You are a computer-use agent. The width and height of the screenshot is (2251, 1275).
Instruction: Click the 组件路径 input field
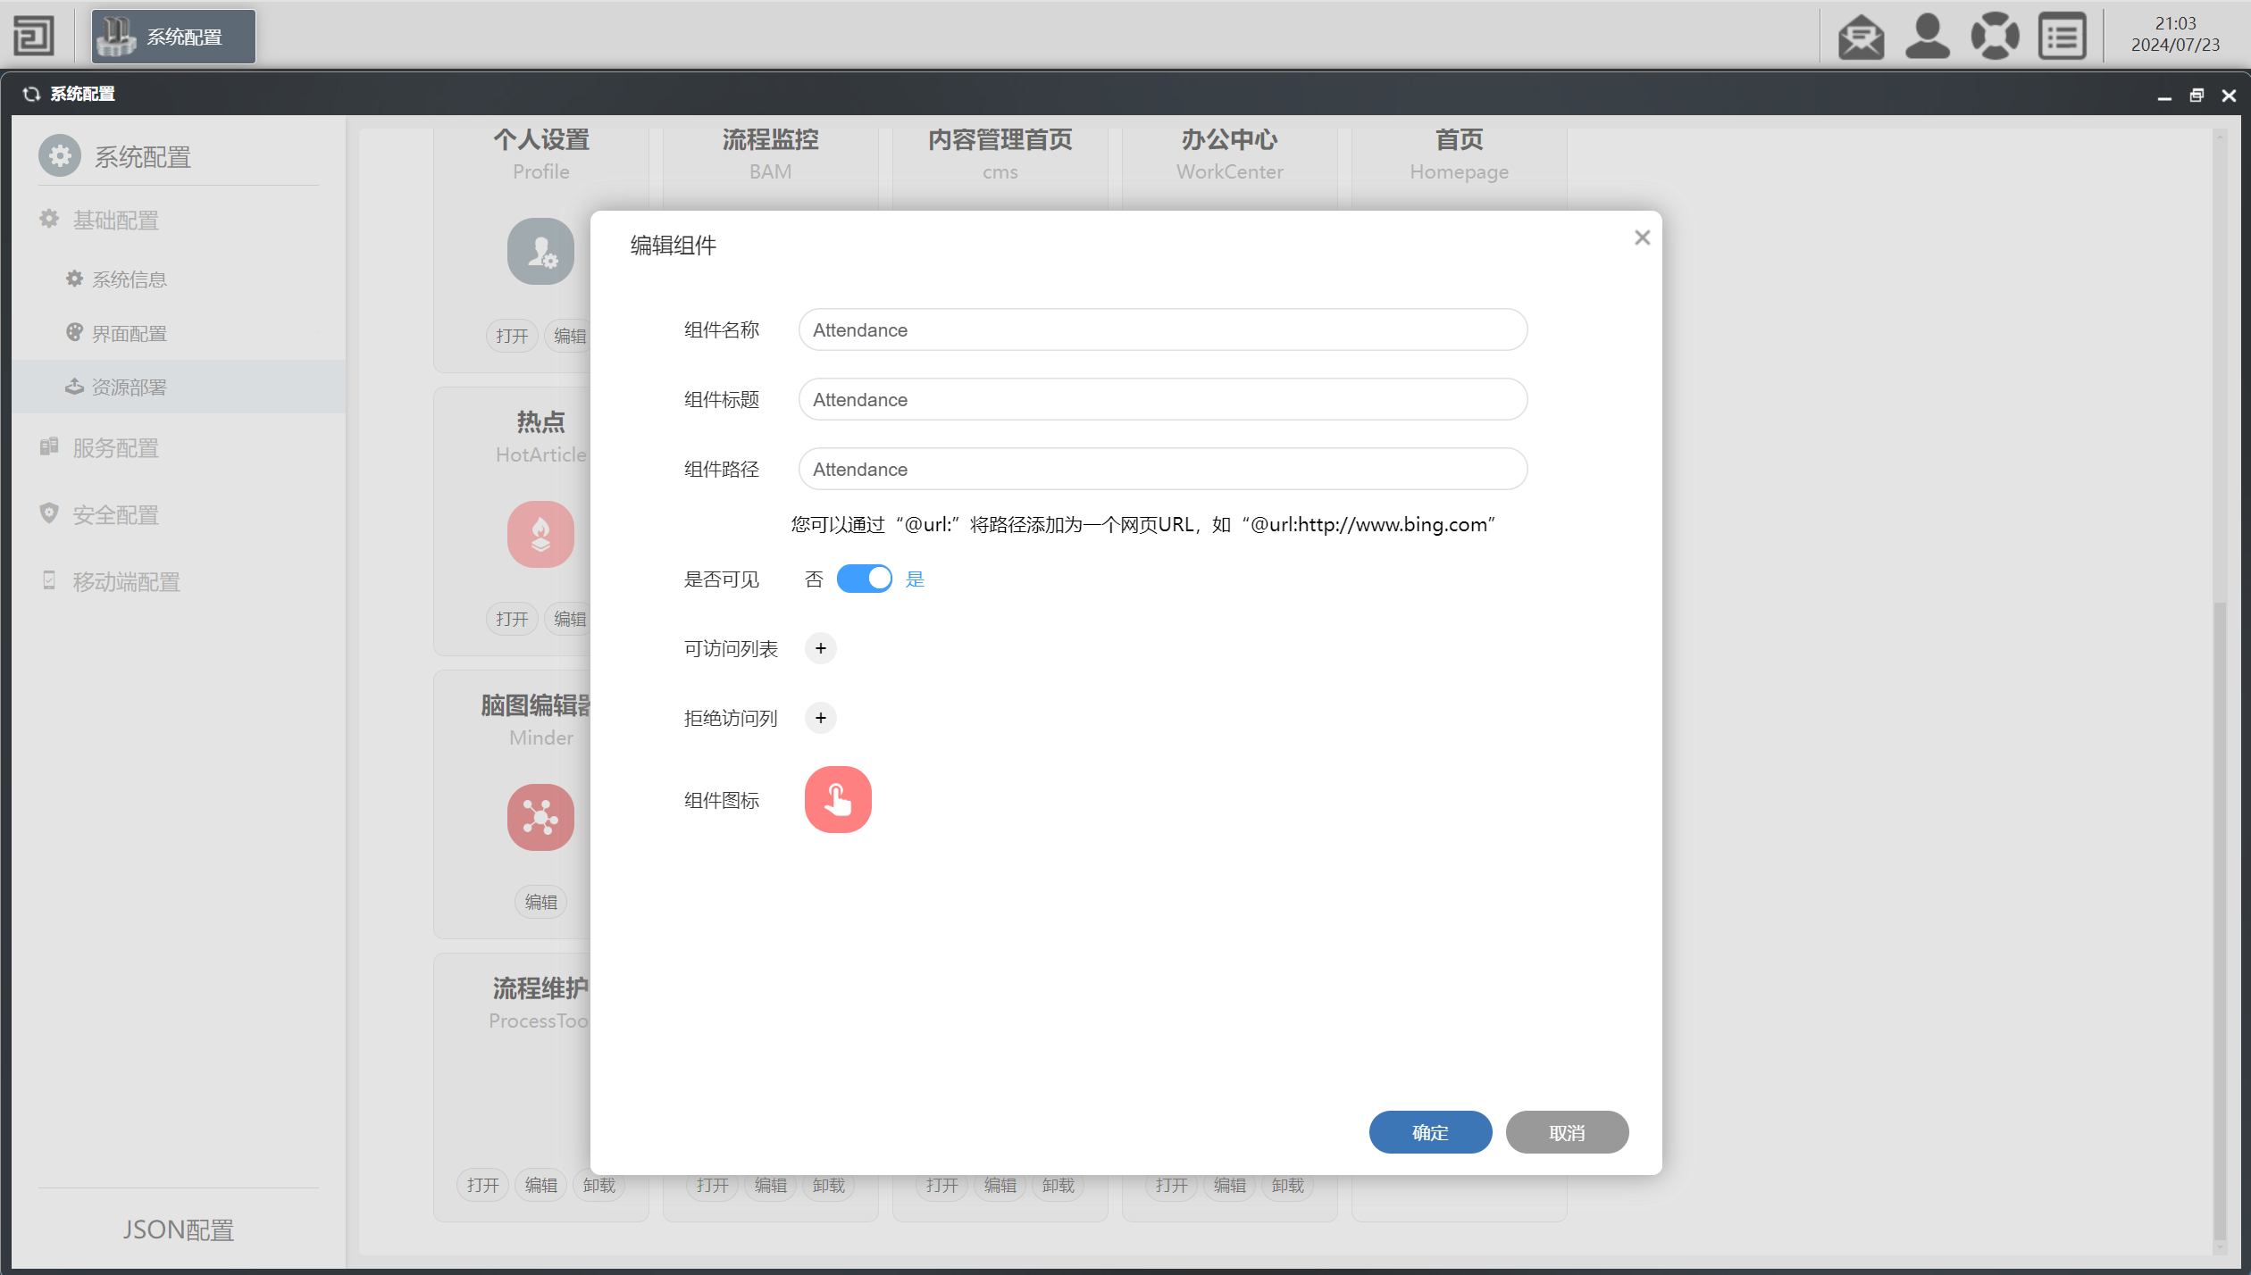[1162, 470]
